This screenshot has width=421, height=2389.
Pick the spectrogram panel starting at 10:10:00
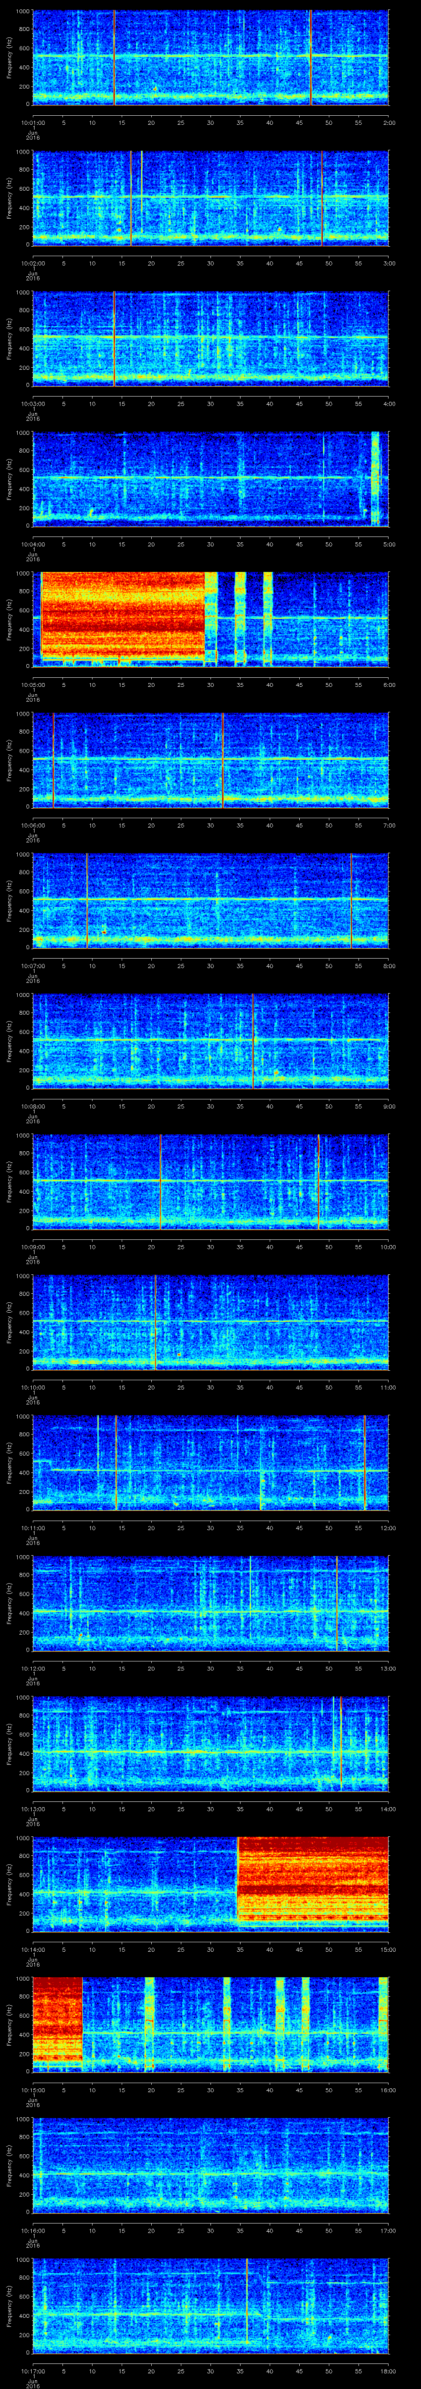pyautogui.click(x=211, y=1323)
